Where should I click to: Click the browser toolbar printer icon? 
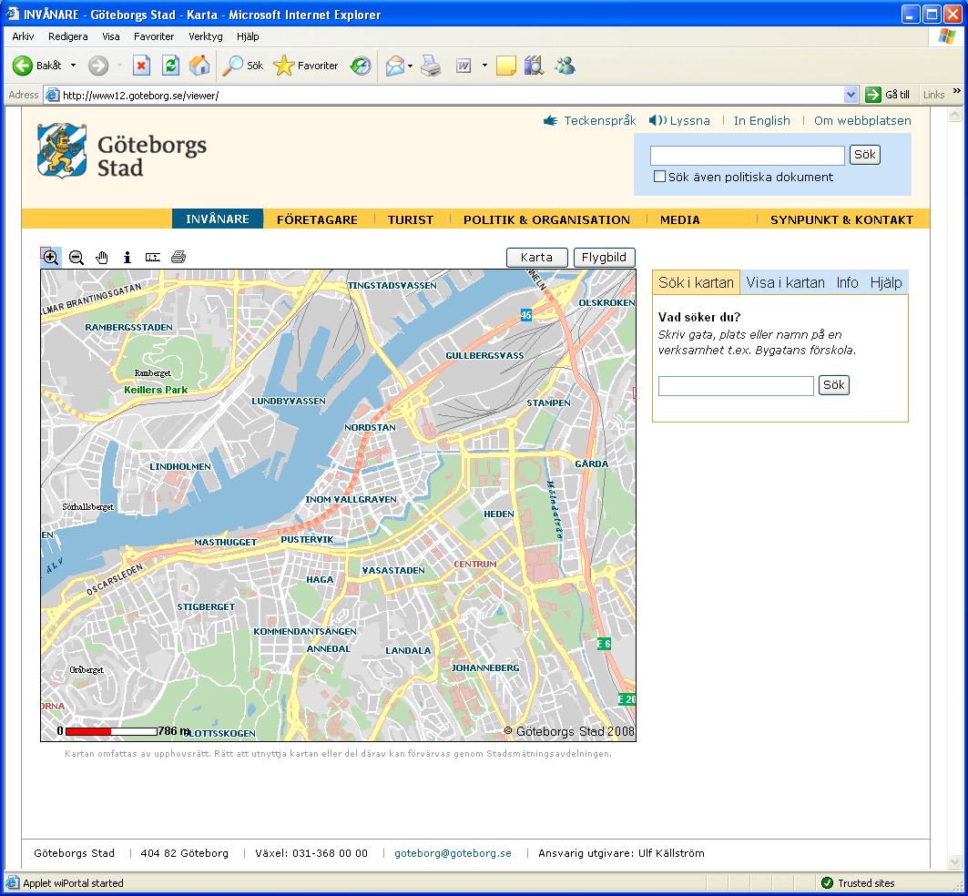point(431,66)
